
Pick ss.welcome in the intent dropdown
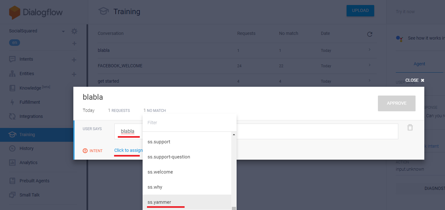coord(160,172)
